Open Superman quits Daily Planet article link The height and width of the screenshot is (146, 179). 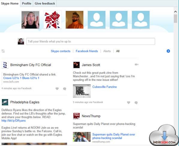pyautogui.click(x=114, y=136)
